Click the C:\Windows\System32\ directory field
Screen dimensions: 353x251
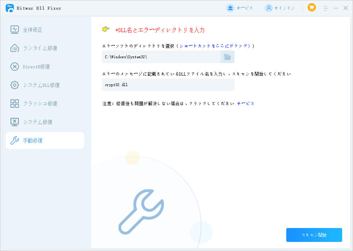tap(161, 57)
